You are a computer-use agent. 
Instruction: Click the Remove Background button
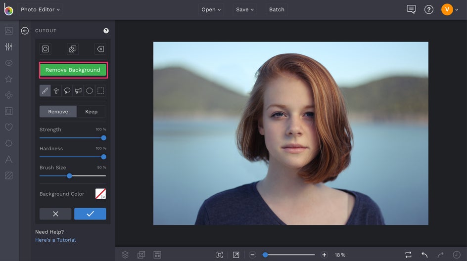tap(73, 70)
